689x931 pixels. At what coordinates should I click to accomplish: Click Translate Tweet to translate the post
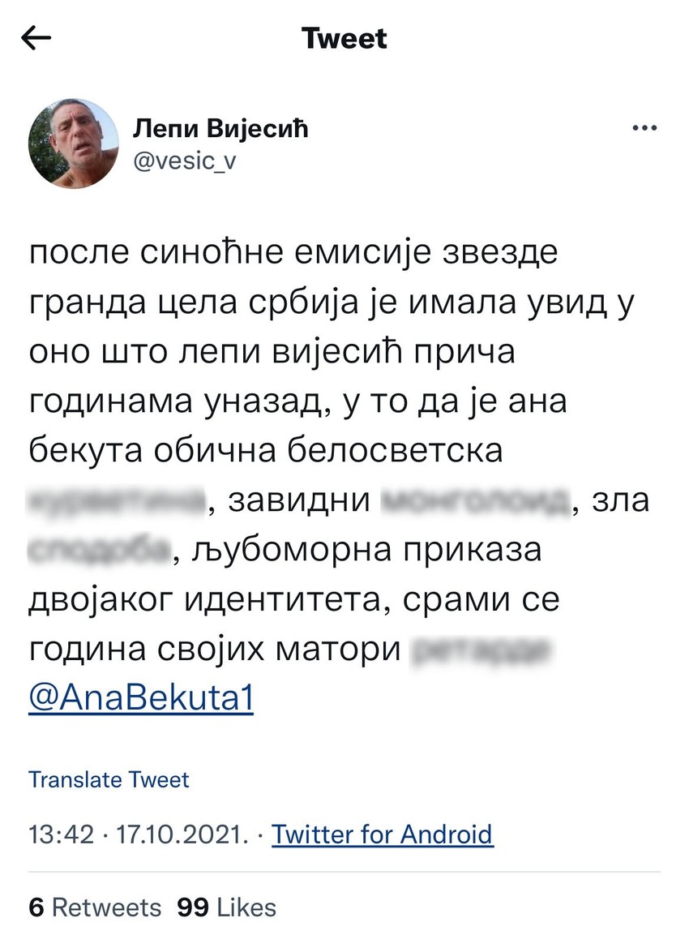(108, 779)
